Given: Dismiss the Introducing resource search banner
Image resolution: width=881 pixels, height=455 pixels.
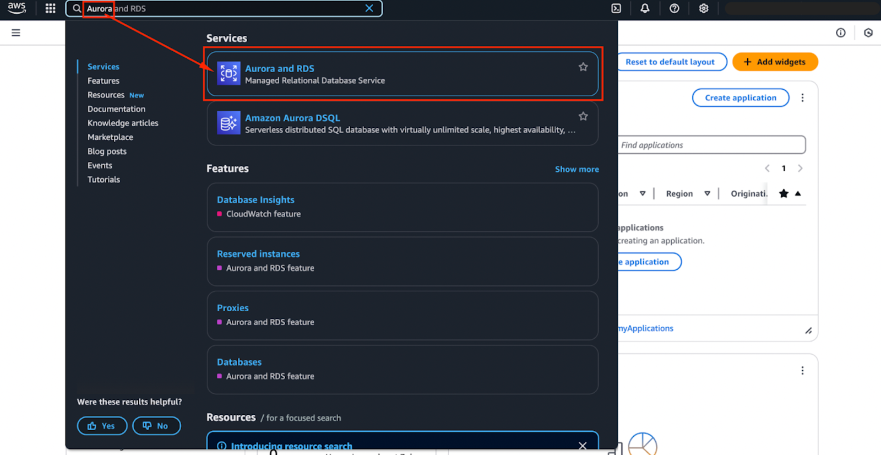Looking at the screenshot, I should tap(583, 446).
